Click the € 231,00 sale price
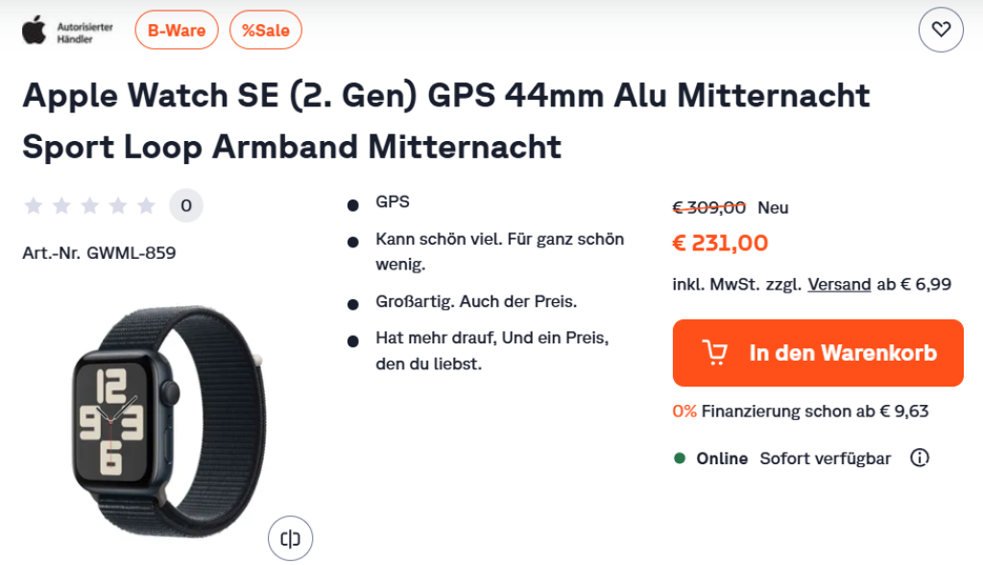This screenshot has width=983, height=565. [x=720, y=244]
